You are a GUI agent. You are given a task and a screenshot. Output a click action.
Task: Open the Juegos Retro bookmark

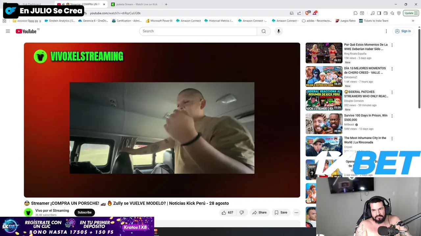click(x=345, y=21)
